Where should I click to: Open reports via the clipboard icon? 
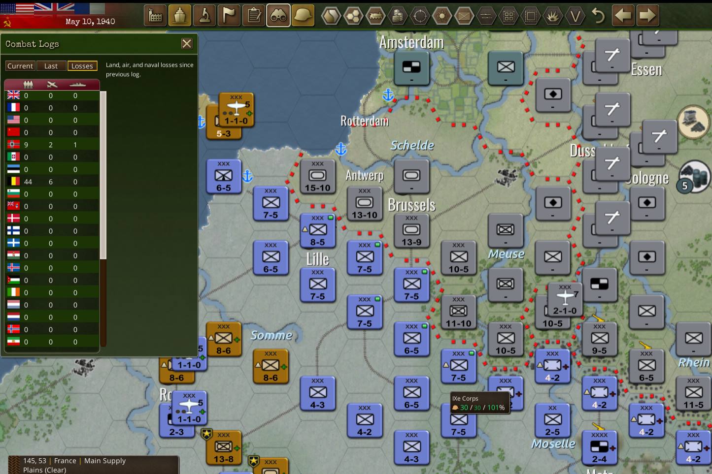pos(254,16)
